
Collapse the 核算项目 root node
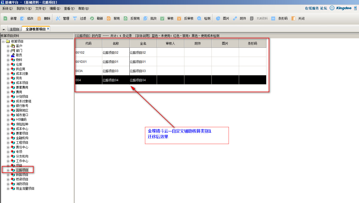3,42
